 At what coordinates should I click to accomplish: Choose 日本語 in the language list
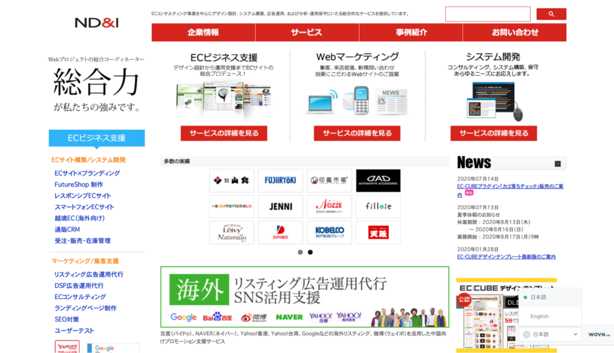click(538, 297)
